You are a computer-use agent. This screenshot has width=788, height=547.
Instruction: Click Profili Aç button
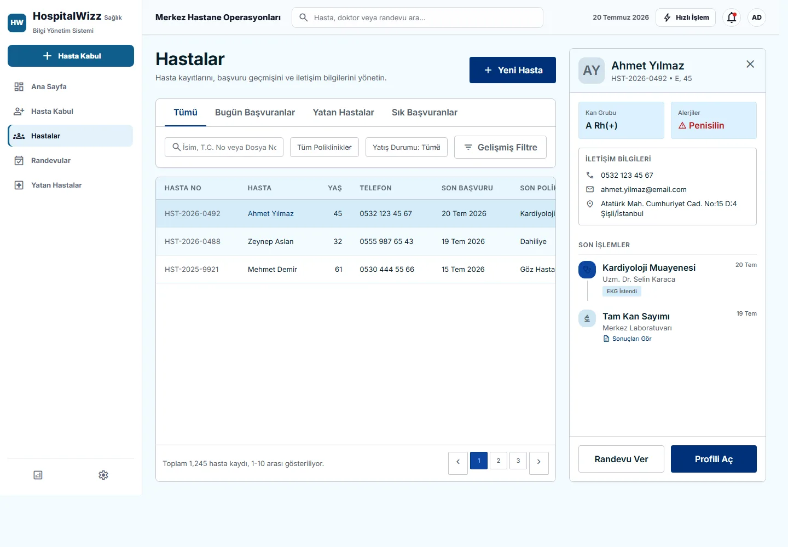714,459
